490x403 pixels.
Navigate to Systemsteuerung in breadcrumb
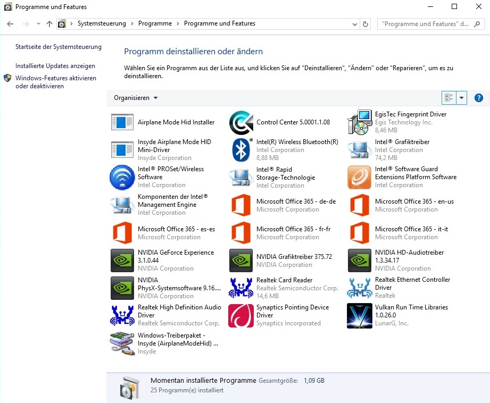tap(102, 23)
